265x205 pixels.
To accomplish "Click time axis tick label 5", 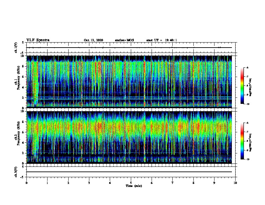I will pyautogui.click(x=131, y=183).
